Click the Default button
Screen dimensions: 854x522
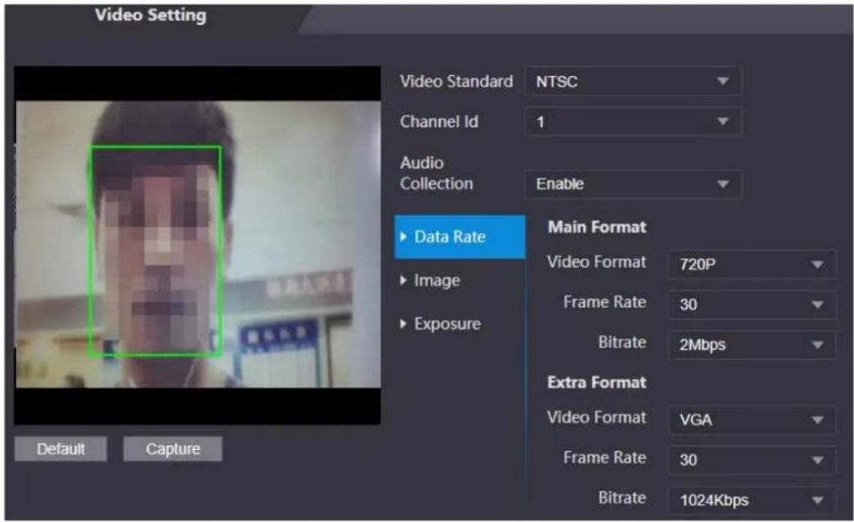[60, 449]
